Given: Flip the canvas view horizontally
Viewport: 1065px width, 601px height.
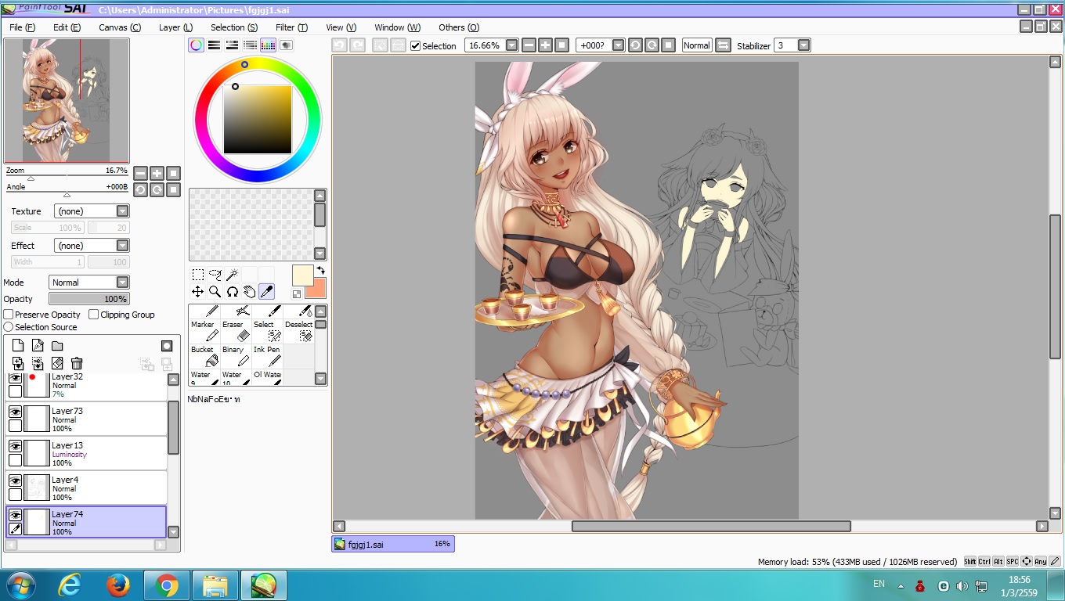Looking at the screenshot, I should click(723, 45).
